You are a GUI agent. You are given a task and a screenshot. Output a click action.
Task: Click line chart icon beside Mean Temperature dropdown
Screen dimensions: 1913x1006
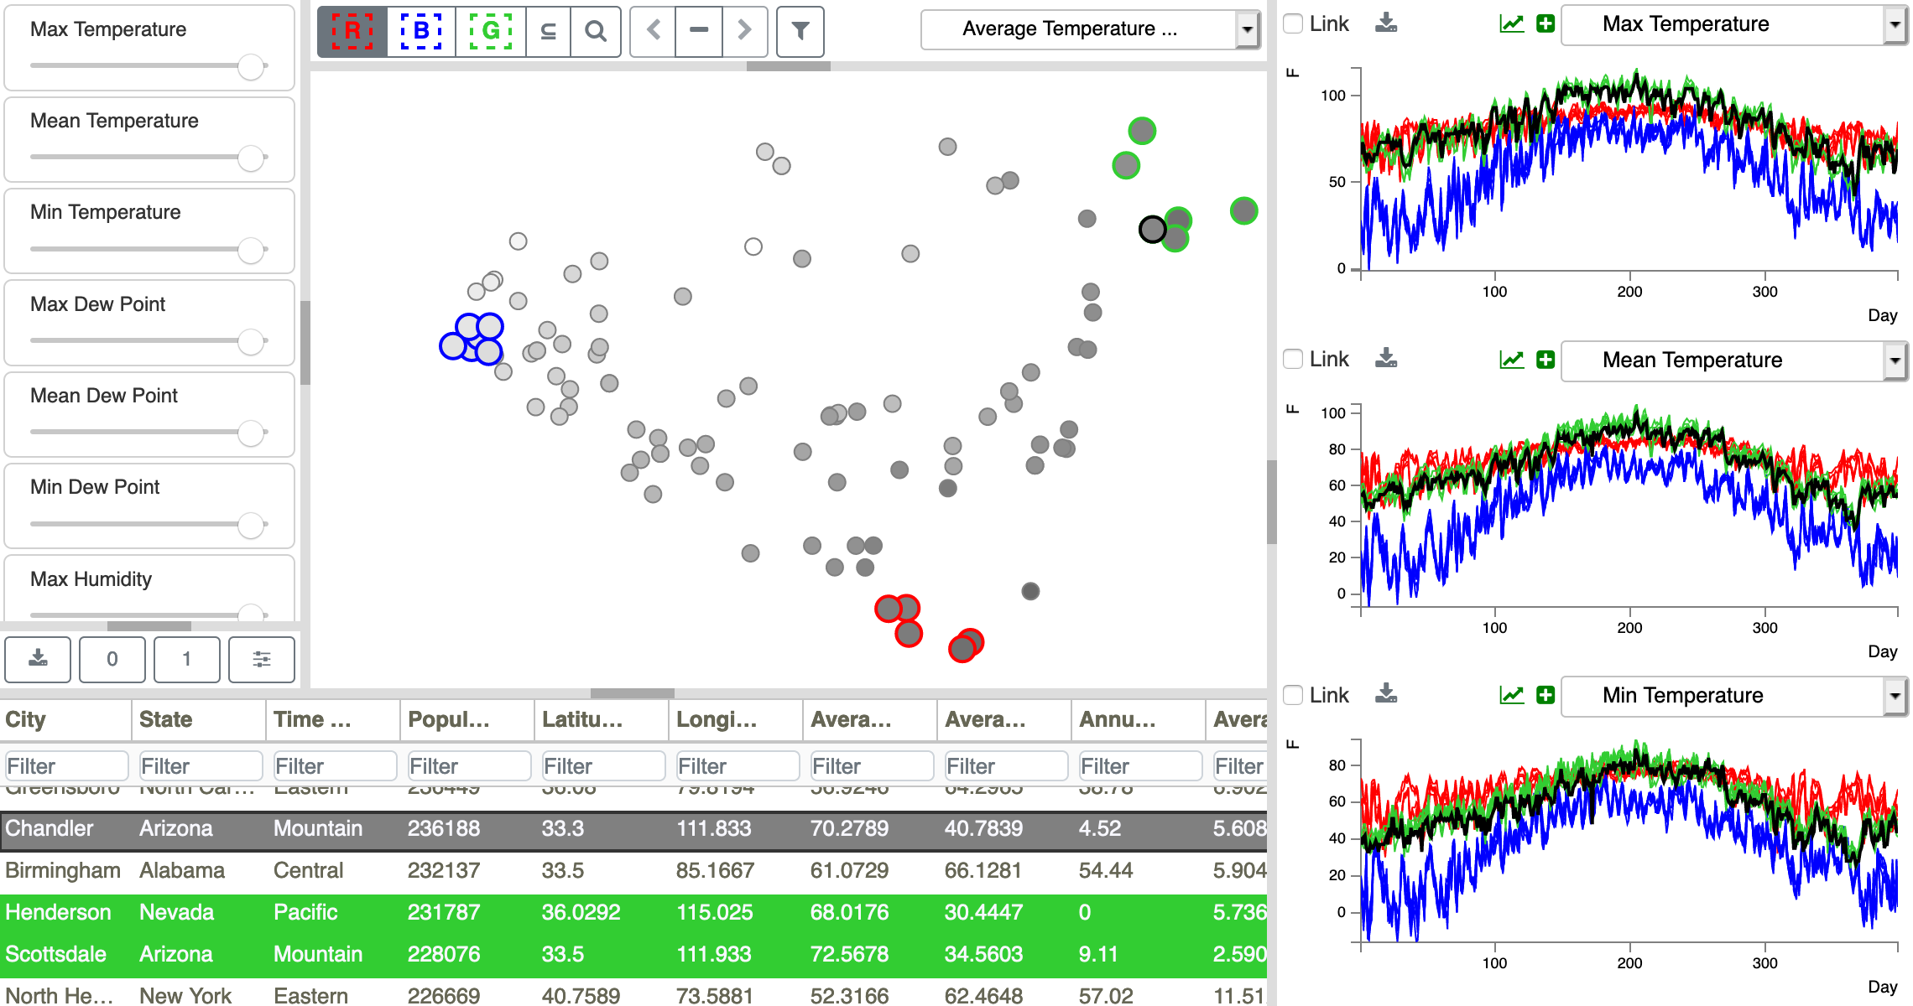1511,360
